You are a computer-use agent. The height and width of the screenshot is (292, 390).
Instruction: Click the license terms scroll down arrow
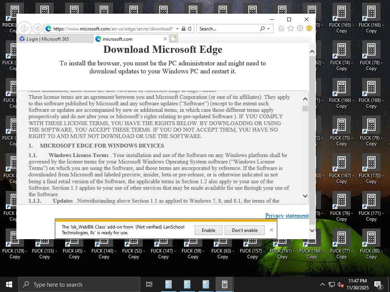point(305,196)
